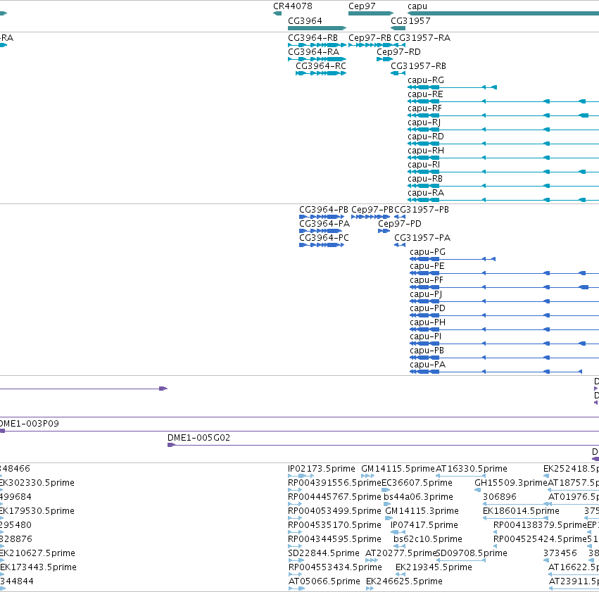The height and width of the screenshot is (592, 599).
Task: Select the Cep97 gene span
Action: click(x=371, y=13)
